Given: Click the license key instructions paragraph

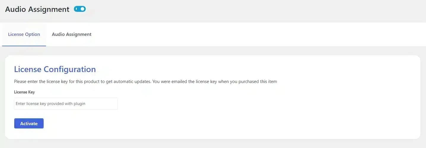Looking at the screenshot, I should 145,82.
